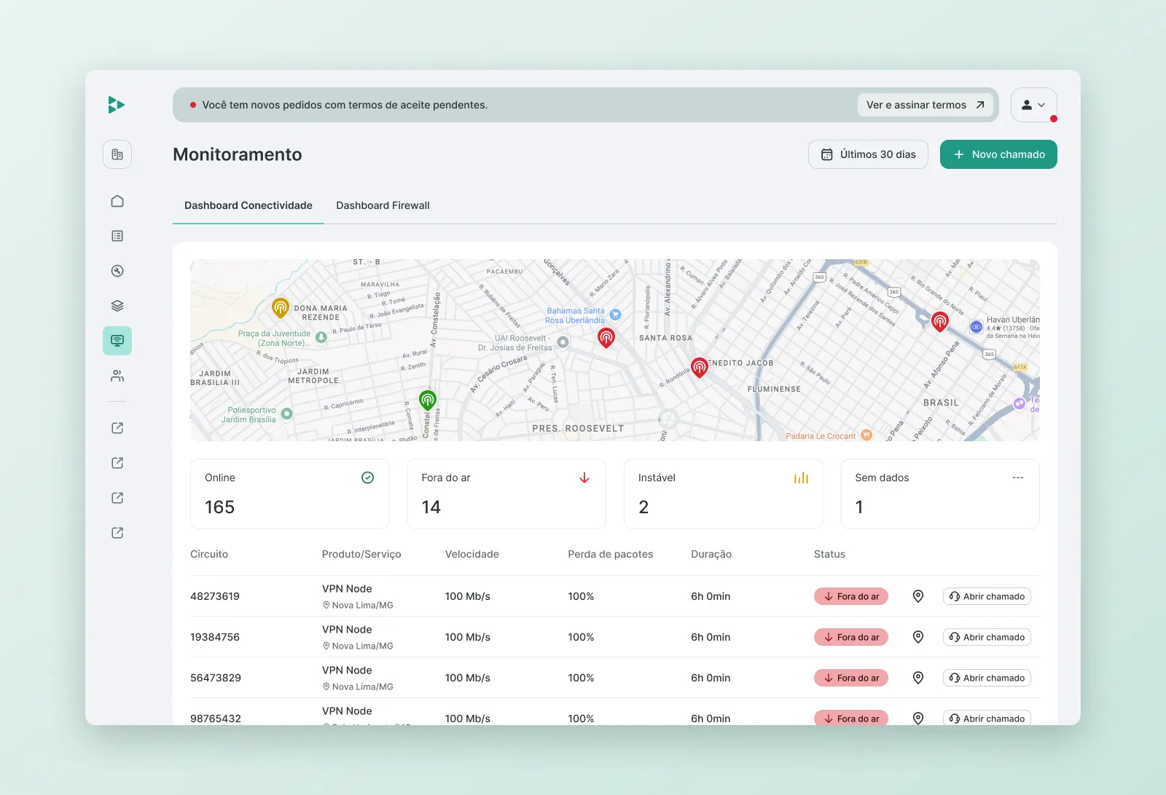Select the highlighted monitor icon in sidebar
1166x795 pixels.
pos(117,341)
